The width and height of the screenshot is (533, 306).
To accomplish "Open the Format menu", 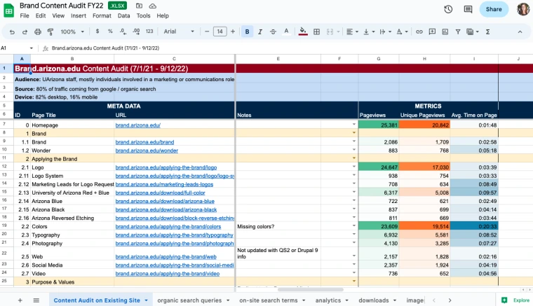I will [102, 15].
